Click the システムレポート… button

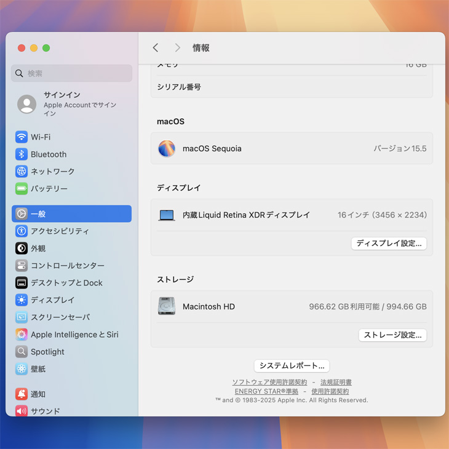click(292, 366)
